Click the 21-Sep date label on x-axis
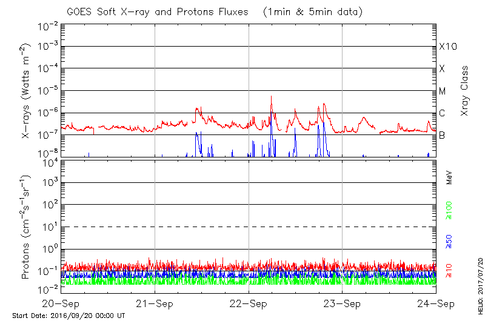485x321 pixels. tap(155, 303)
